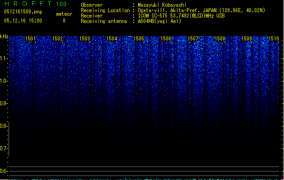Click observer name Masayuki Kobayashi

click(162, 5)
